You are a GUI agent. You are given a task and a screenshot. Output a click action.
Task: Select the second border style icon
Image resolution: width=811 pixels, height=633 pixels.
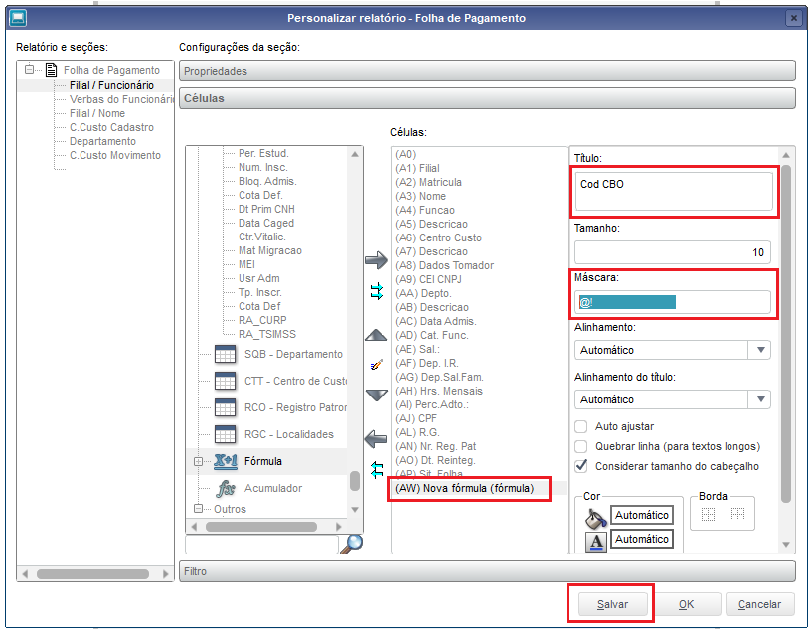click(x=737, y=514)
